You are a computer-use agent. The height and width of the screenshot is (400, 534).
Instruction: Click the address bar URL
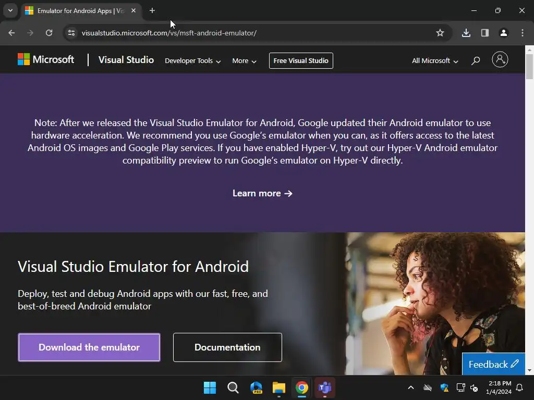[x=169, y=33]
